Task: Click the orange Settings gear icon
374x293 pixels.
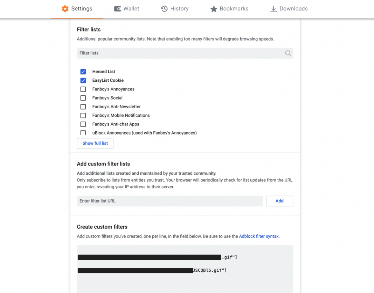Action: click(65, 8)
